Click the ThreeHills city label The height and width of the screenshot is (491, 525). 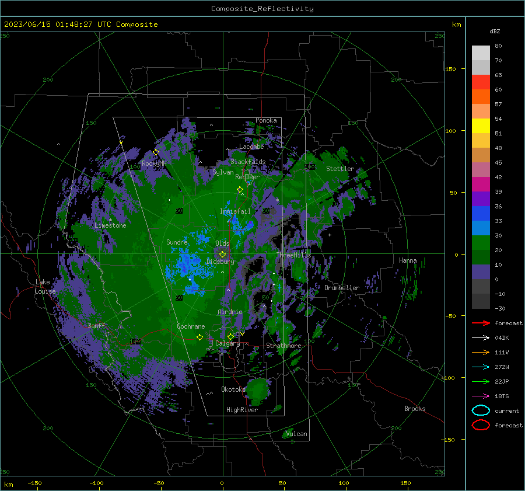point(293,255)
